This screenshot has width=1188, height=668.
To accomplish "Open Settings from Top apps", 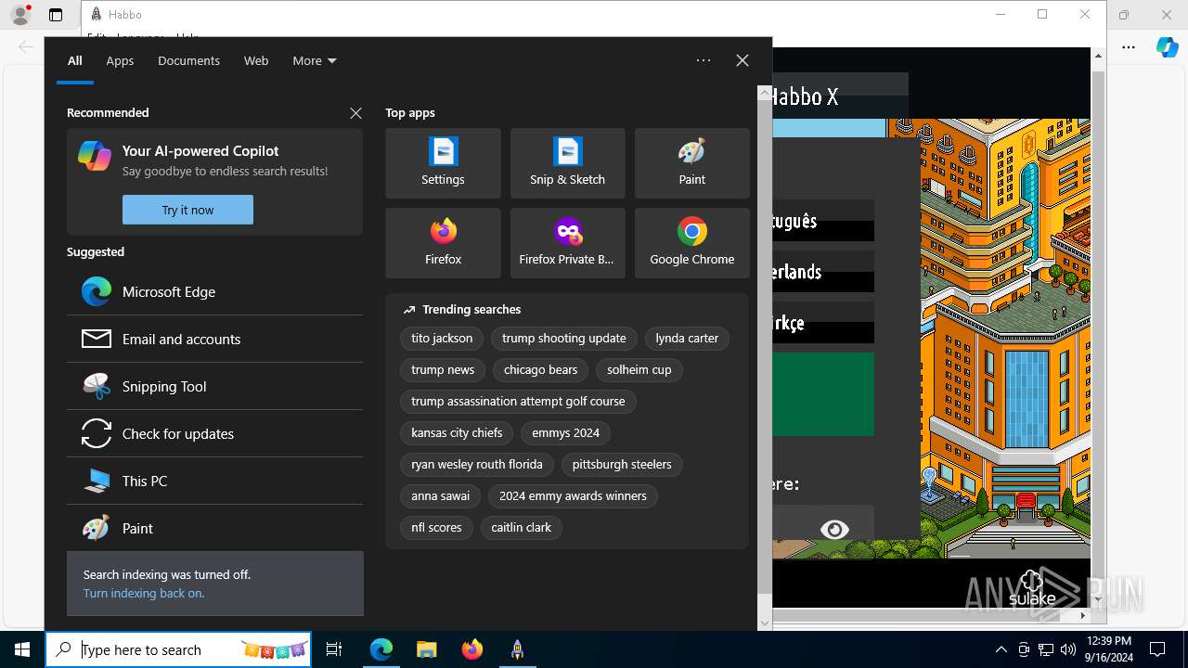I will (443, 163).
